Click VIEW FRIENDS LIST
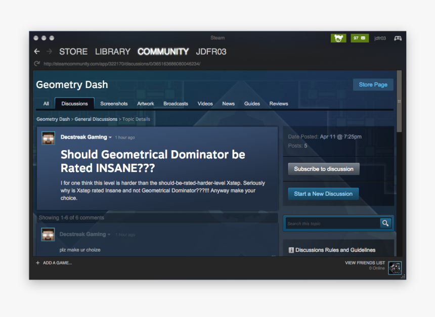 pos(365,262)
